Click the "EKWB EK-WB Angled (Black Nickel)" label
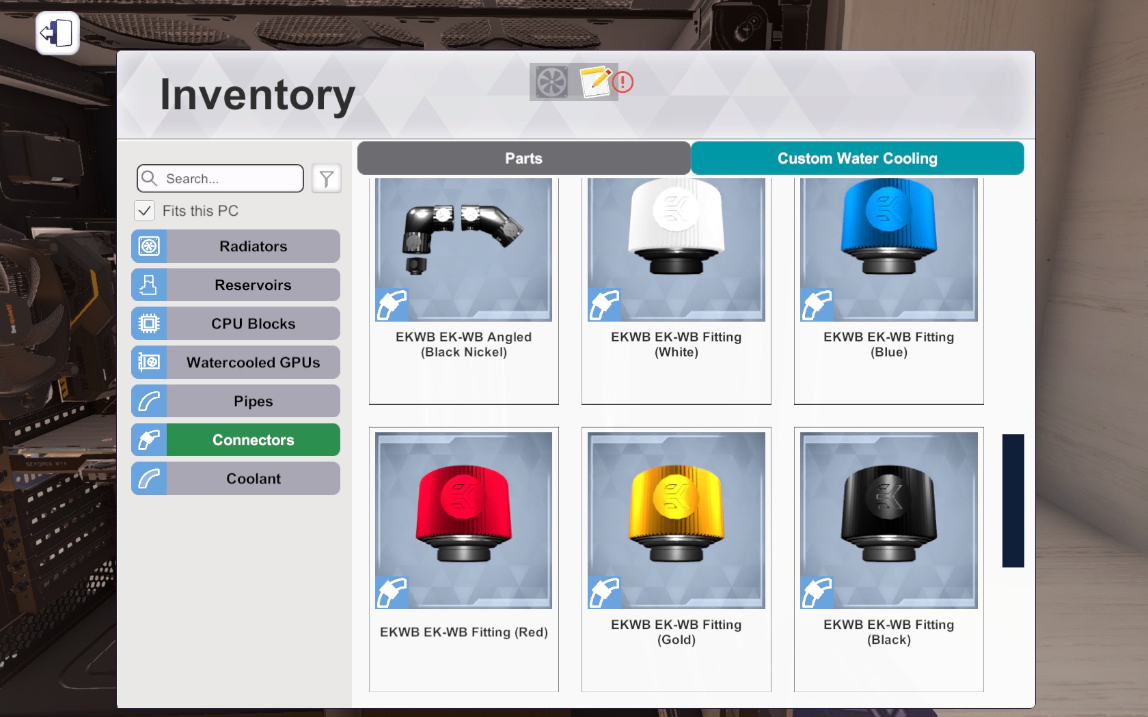Image resolution: width=1148 pixels, height=717 pixels. (464, 344)
